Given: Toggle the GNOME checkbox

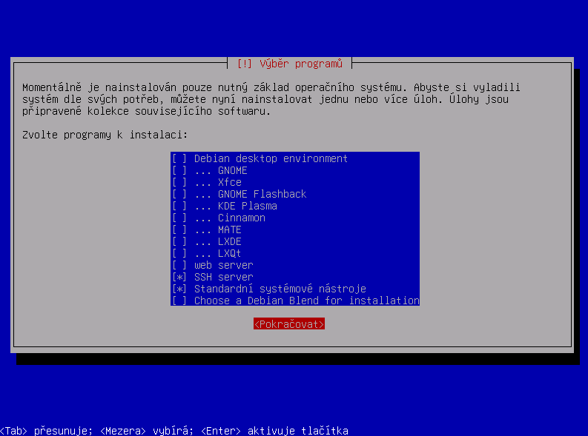Looking at the screenshot, I should point(179,171).
